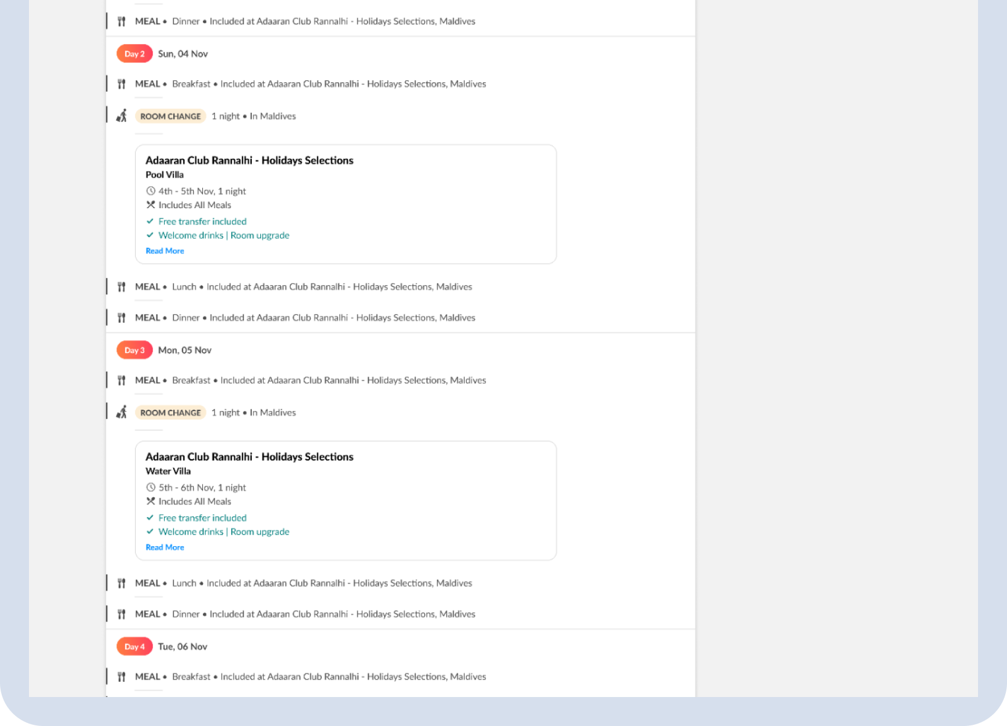This screenshot has height=726, width=1007.
Task: Click the date text 'Sun, 04 Nov'
Action: (x=183, y=54)
